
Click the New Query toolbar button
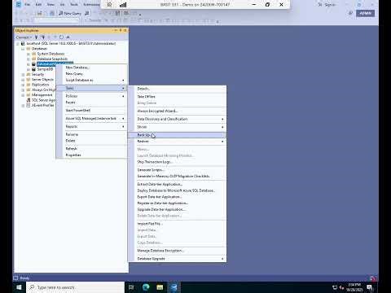70,13
